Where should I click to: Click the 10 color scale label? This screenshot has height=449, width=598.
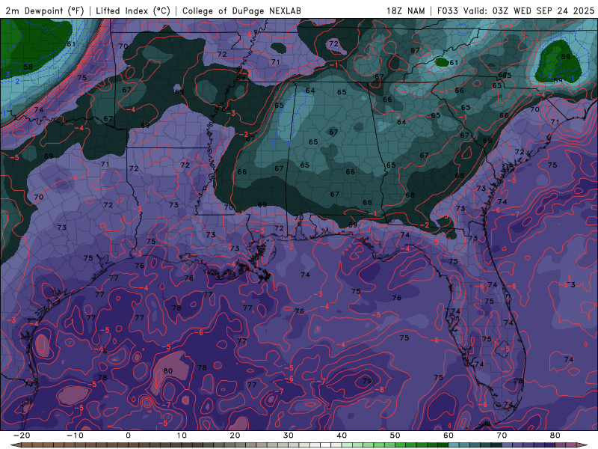[182, 436]
